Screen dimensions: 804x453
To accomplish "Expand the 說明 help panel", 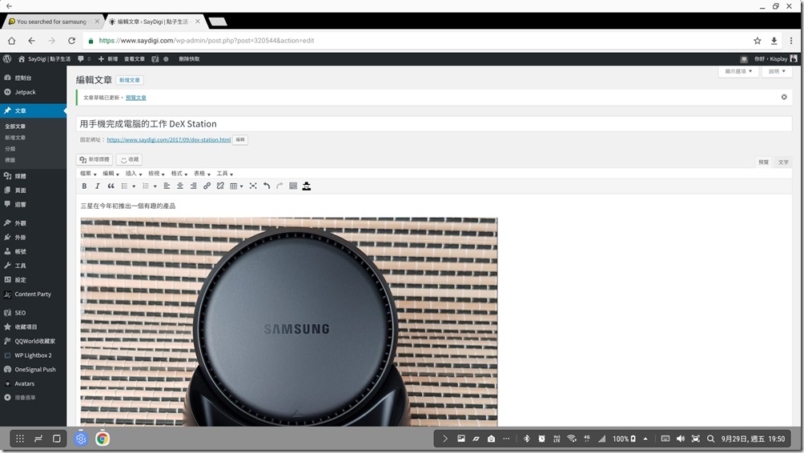I will point(777,71).
